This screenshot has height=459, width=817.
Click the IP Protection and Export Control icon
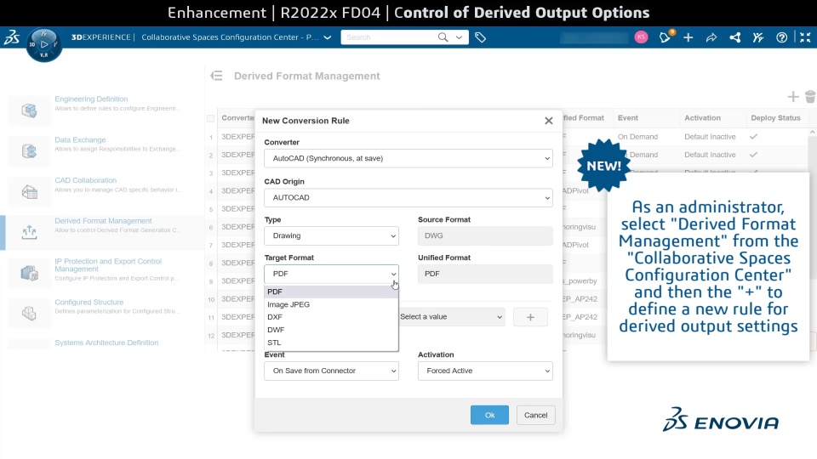[x=29, y=273]
